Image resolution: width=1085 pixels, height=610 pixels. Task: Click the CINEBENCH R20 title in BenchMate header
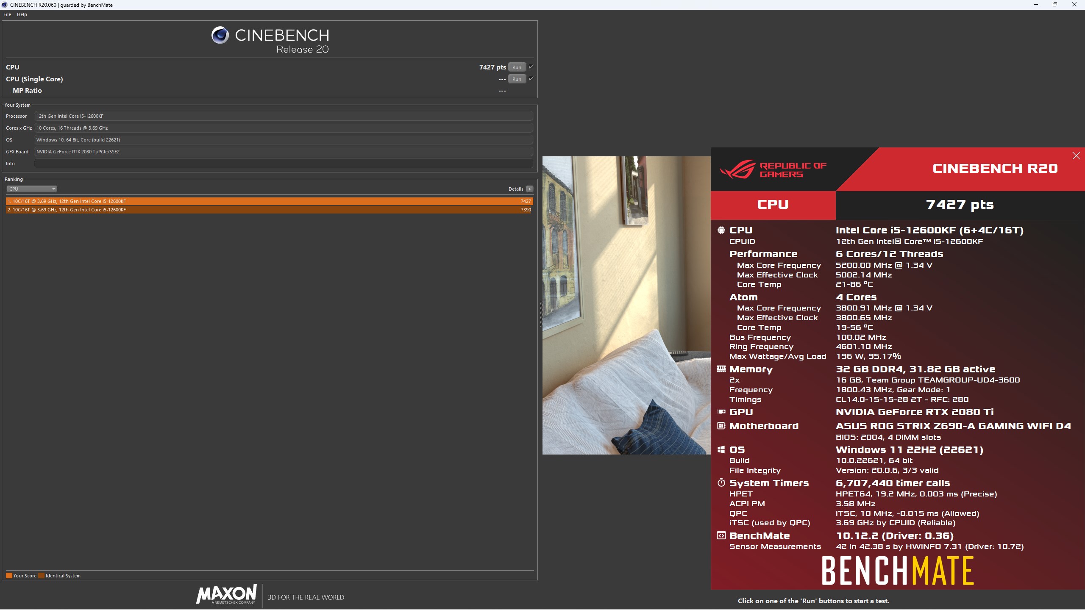(x=995, y=169)
